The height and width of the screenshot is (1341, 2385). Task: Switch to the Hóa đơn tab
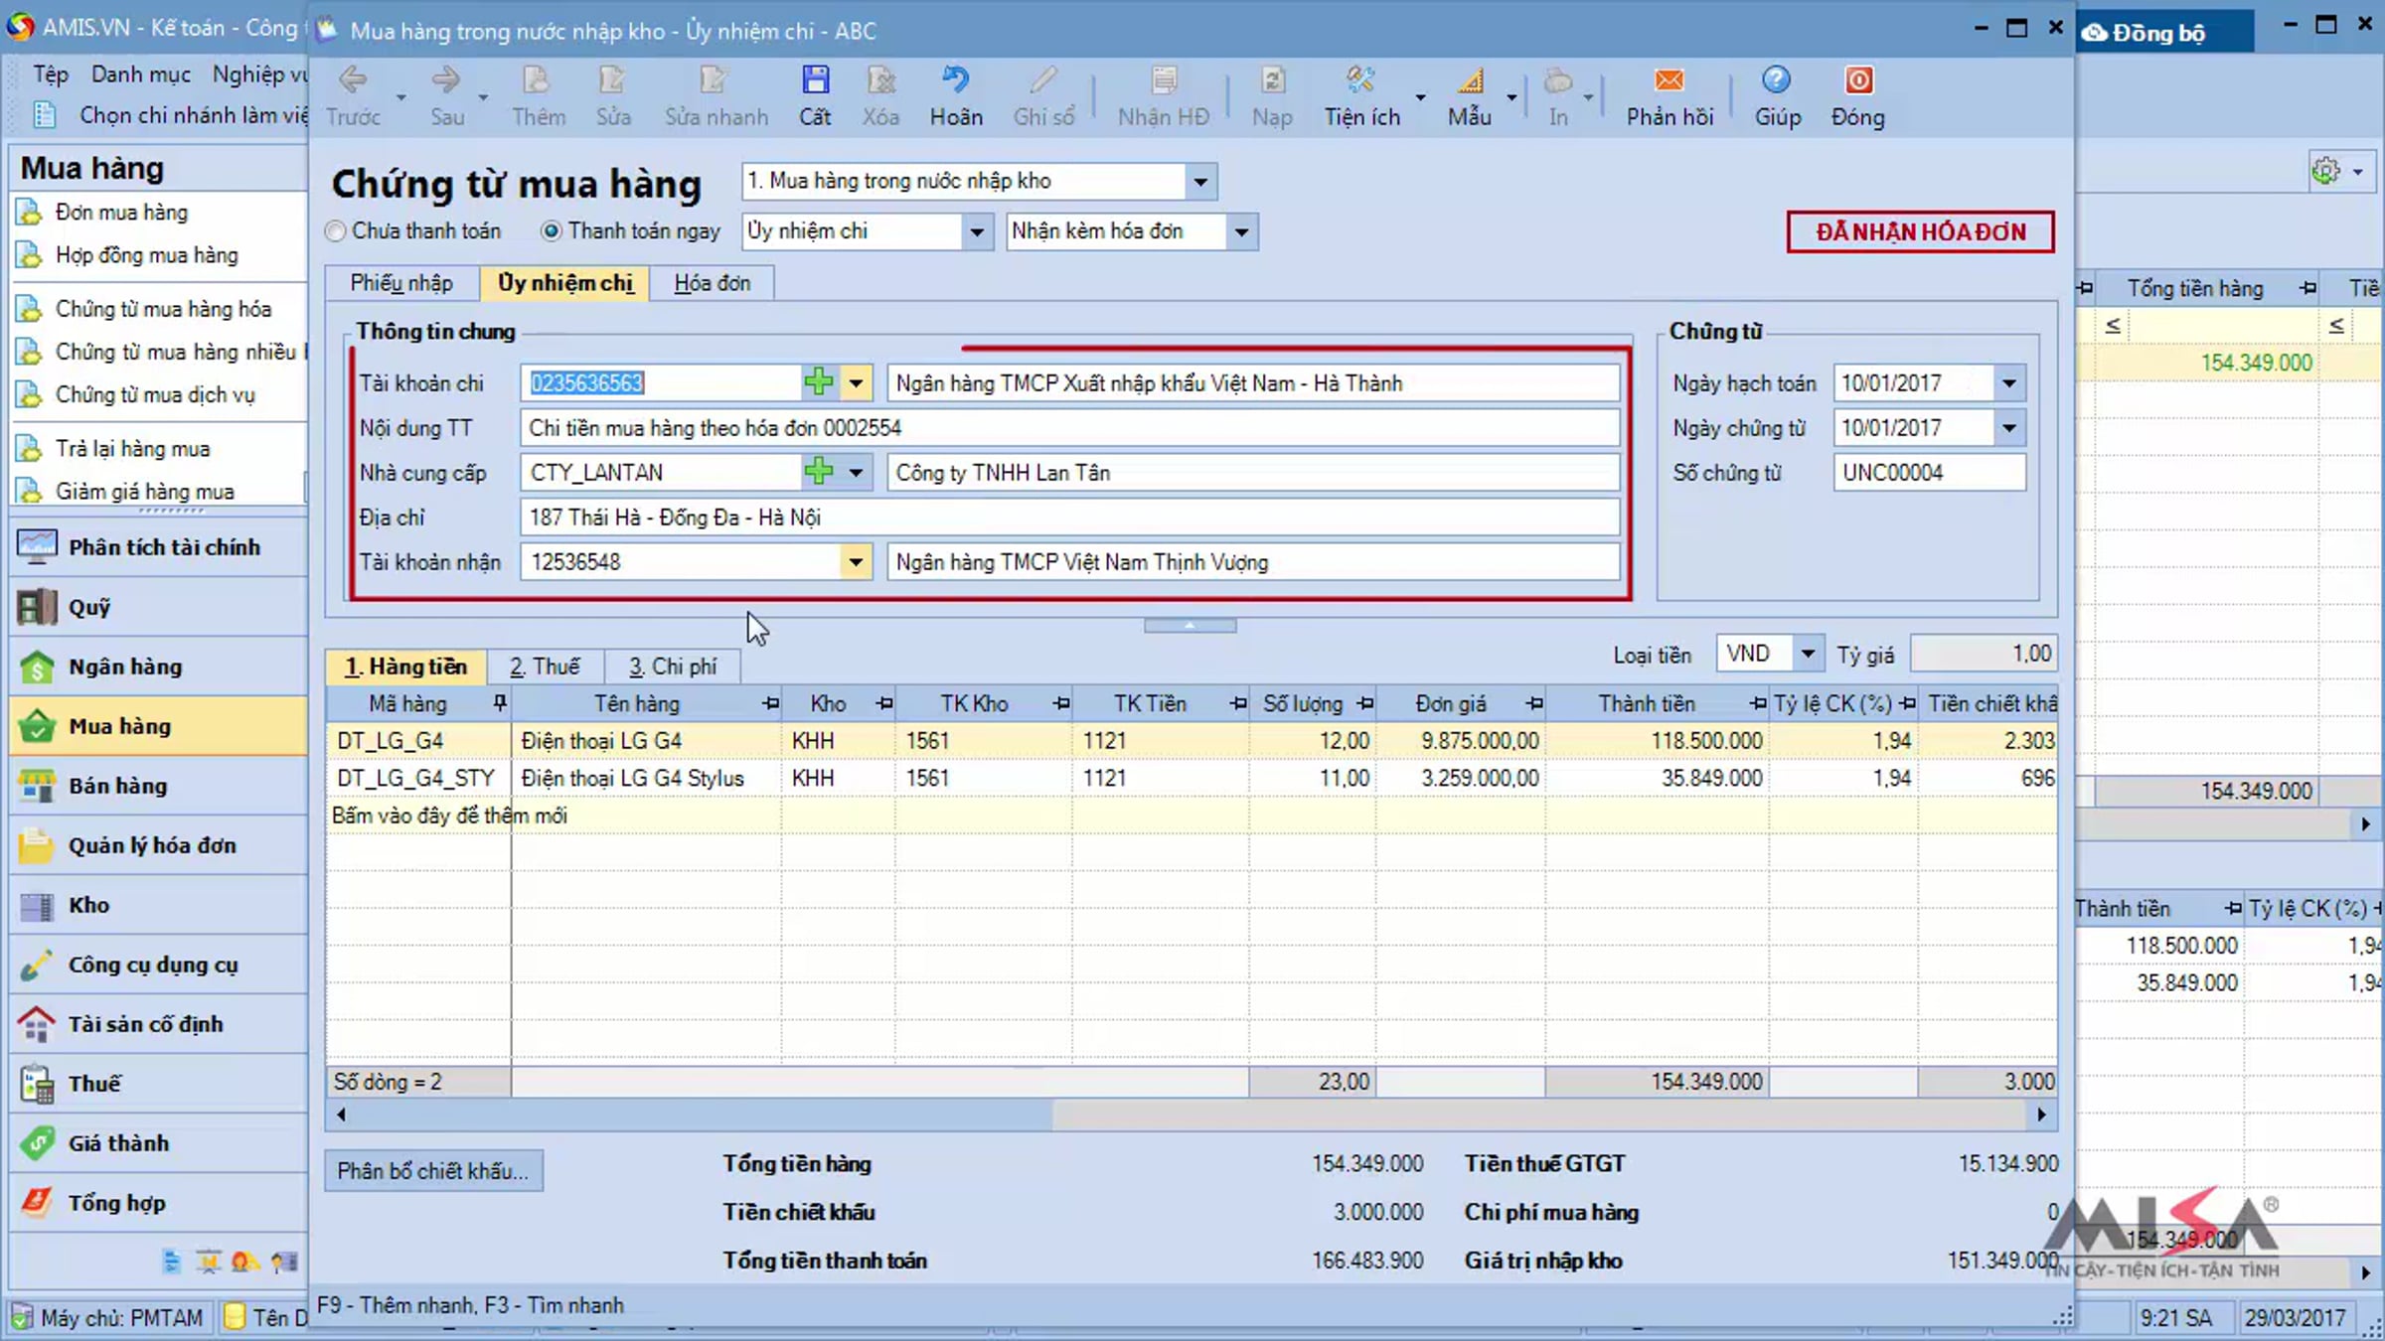tap(713, 283)
